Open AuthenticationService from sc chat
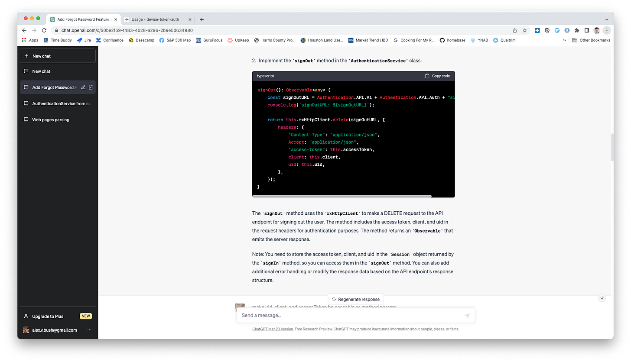Image resolution: width=631 pixels, height=362 pixels. [58, 103]
